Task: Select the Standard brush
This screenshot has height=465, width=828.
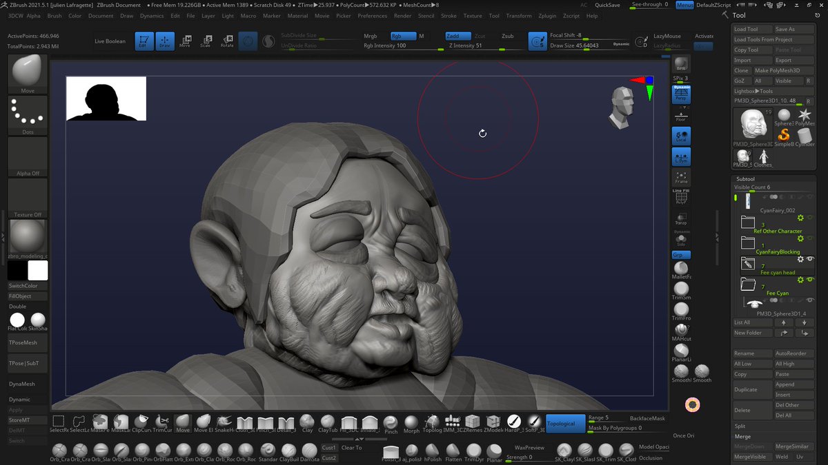Action: click(x=267, y=453)
